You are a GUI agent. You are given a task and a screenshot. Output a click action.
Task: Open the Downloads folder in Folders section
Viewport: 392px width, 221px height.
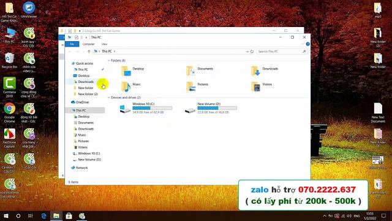(265, 71)
